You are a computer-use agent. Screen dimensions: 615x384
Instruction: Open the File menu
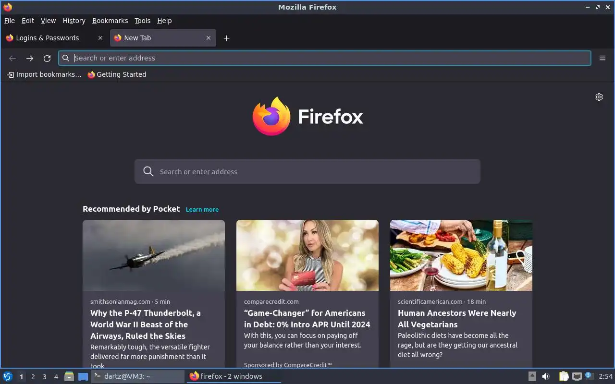pyautogui.click(x=10, y=21)
